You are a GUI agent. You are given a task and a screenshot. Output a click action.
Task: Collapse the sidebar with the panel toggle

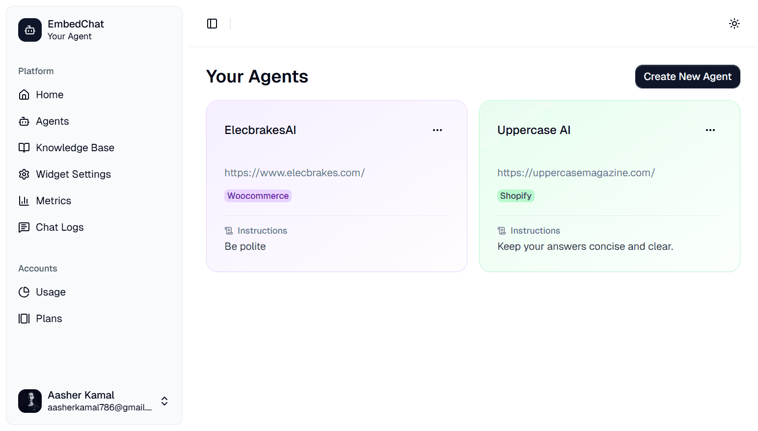click(x=212, y=23)
